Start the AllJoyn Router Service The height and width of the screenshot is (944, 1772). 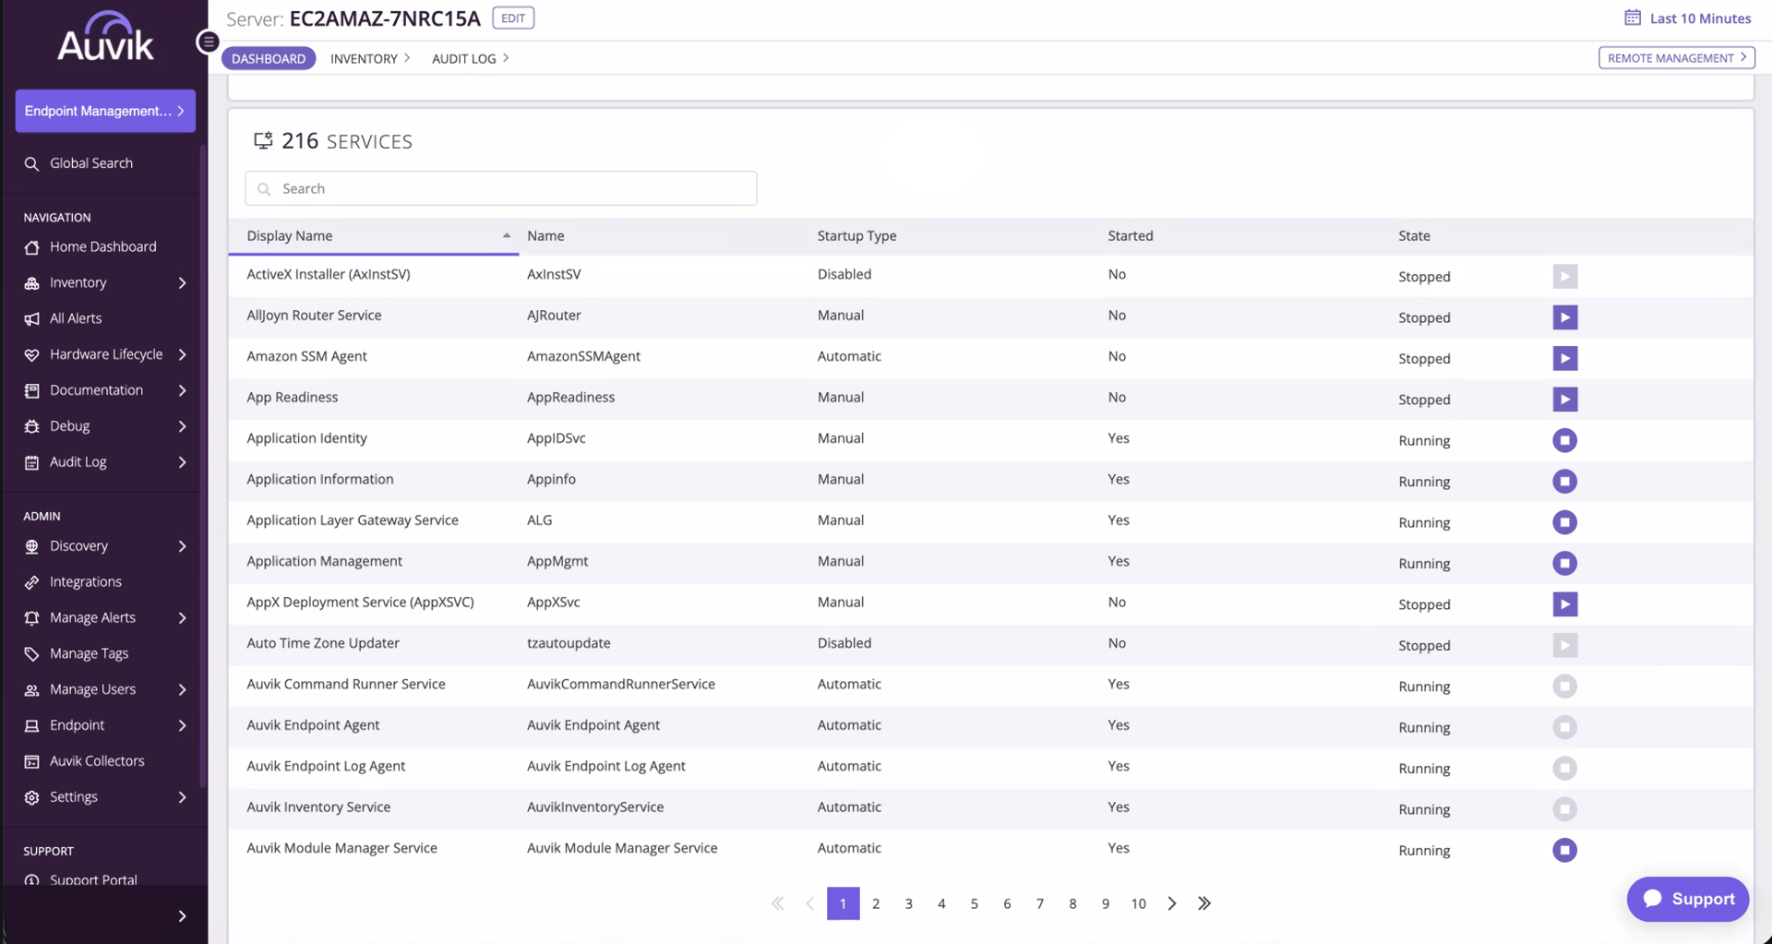[1564, 317]
